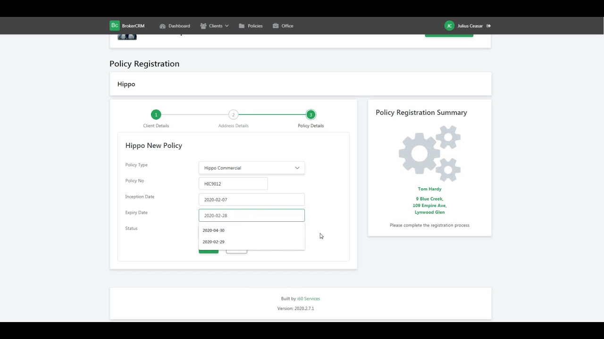Select step 2 Address Details
Image resolution: width=604 pixels, height=339 pixels.
pos(233,114)
